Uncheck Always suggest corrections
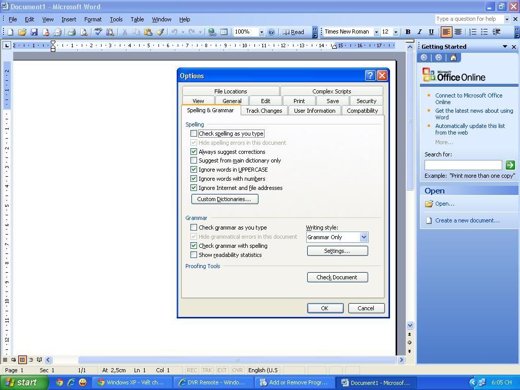520x390 pixels. click(193, 151)
